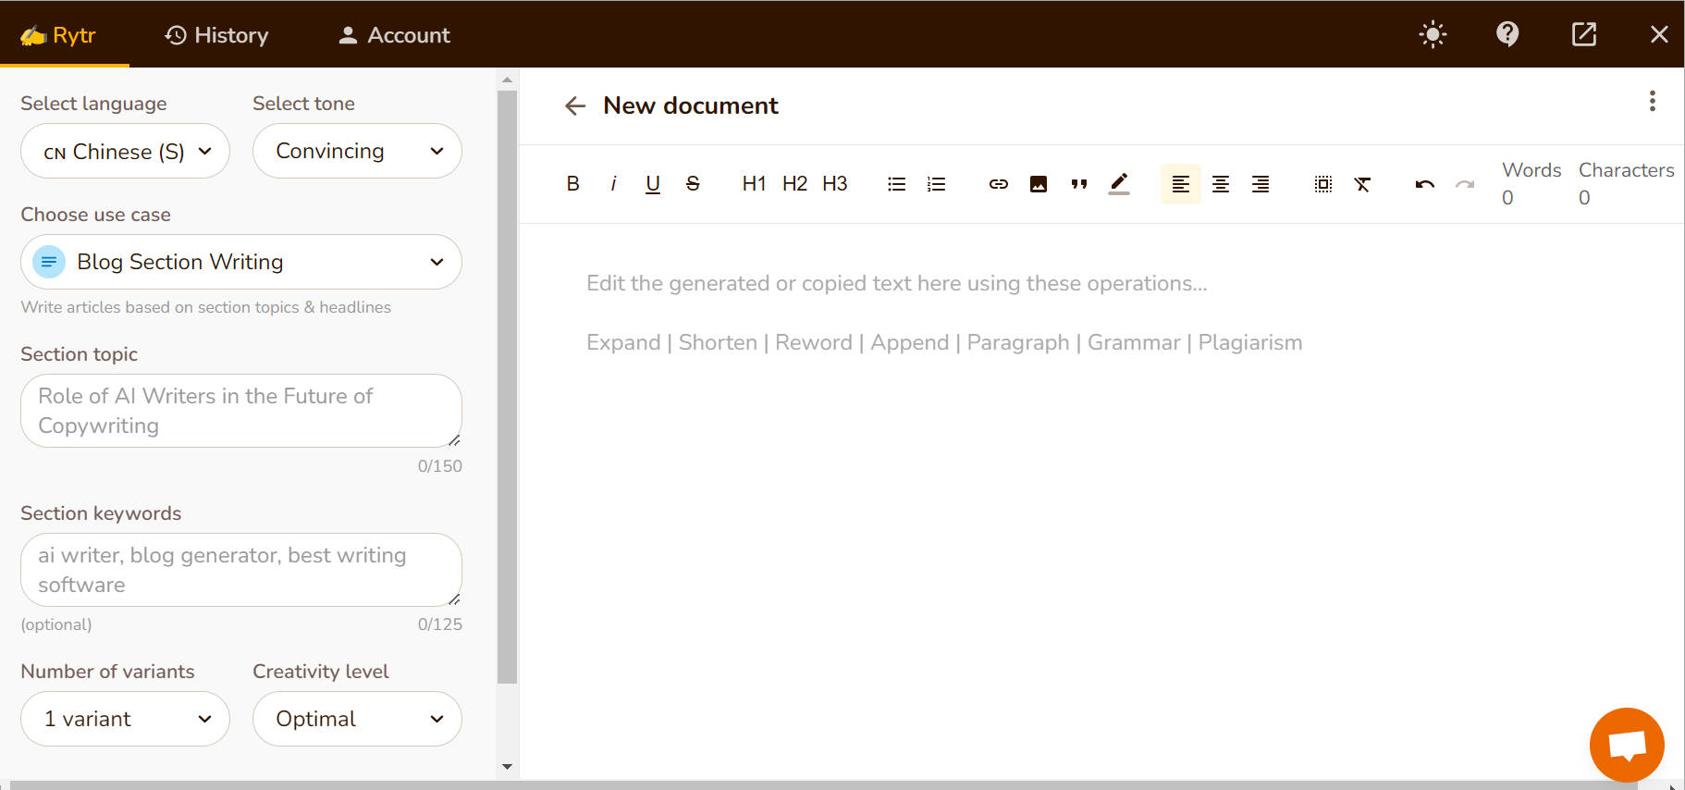This screenshot has height=790, width=1685.
Task: Edit the New document title
Action: coord(691,106)
